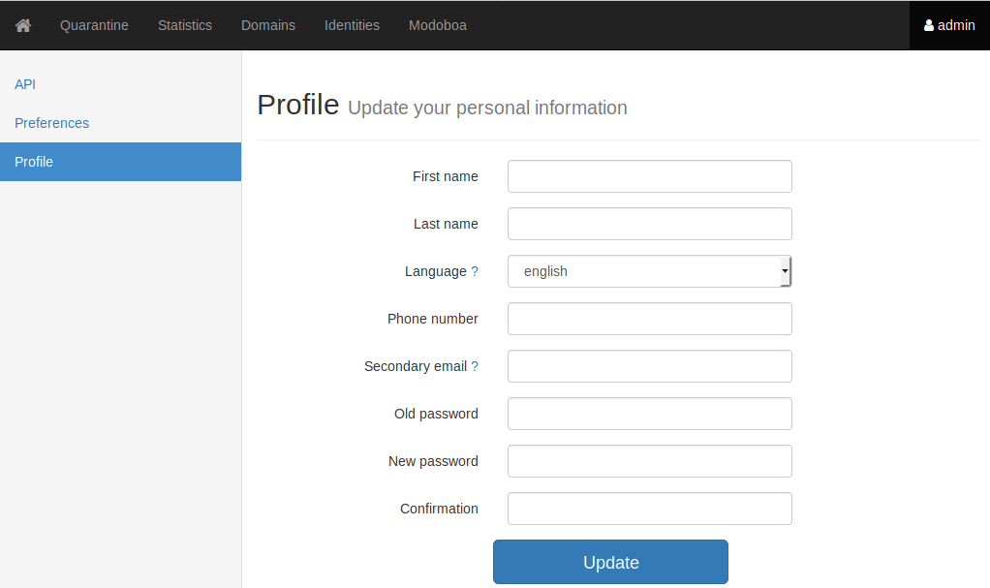Focus the First name field
Screen dimensions: 990x588
pyautogui.click(x=649, y=176)
